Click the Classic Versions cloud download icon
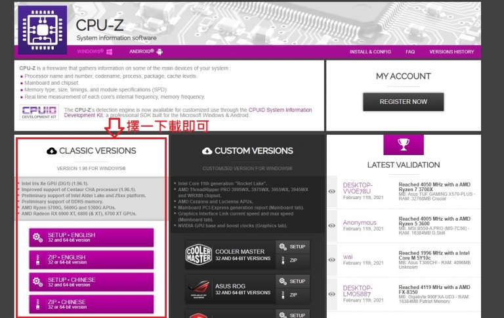Viewport: 504px width, 318px height. (51, 151)
